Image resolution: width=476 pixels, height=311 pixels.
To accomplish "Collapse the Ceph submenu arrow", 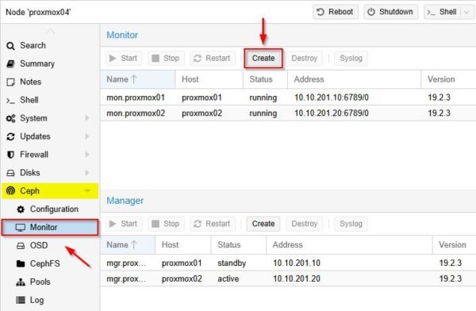I will (x=87, y=191).
